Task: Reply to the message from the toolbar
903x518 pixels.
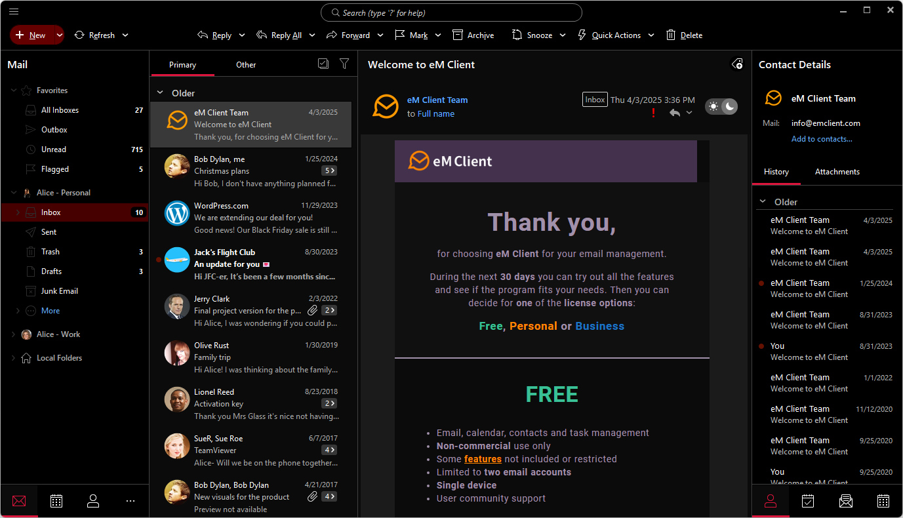Action: (214, 35)
